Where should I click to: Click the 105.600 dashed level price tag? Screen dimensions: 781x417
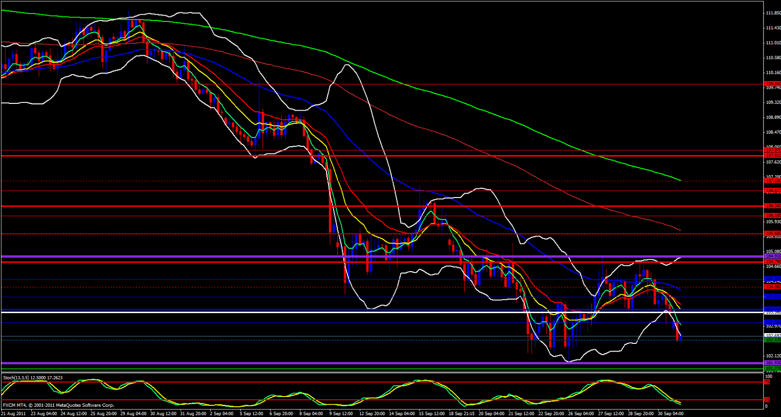click(x=772, y=234)
